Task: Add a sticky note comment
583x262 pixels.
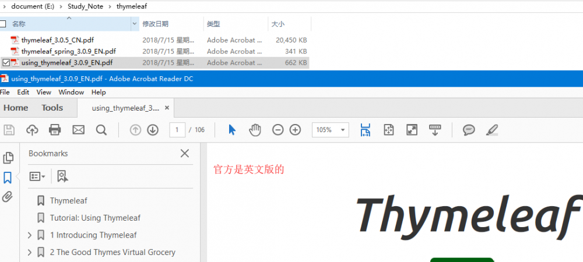Action: (469, 130)
